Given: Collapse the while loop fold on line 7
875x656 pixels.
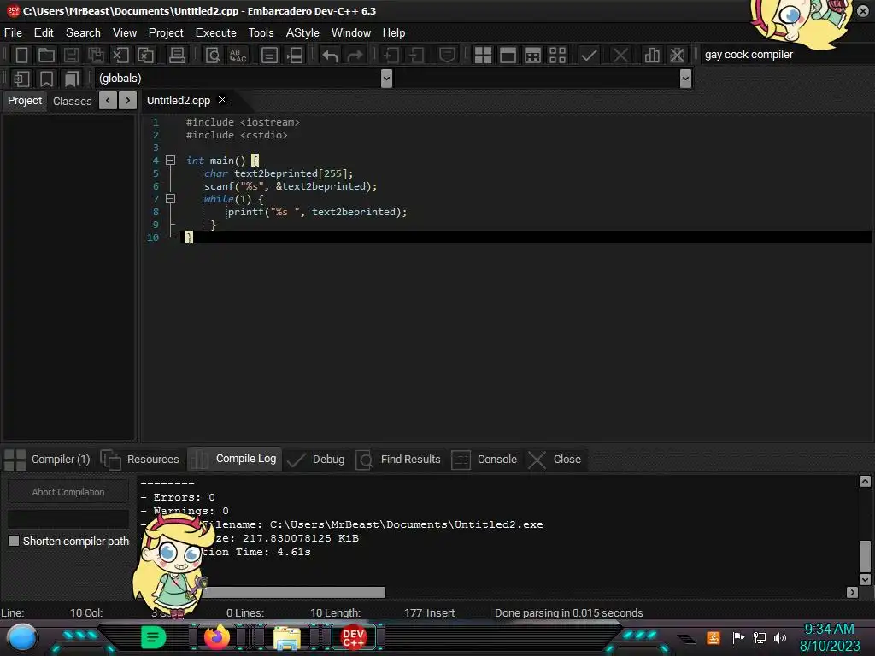Looking at the screenshot, I should pyautogui.click(x=171, y=198).
